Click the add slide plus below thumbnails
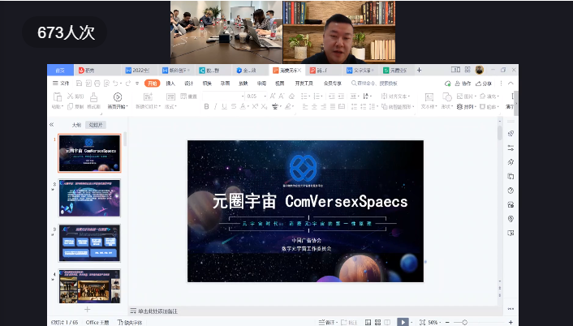 coord(87,310)
